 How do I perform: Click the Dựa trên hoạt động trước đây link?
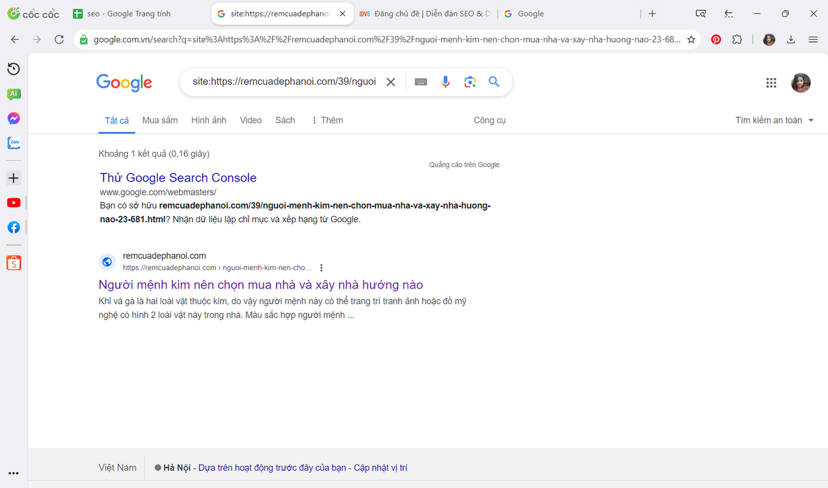point(272,467)
